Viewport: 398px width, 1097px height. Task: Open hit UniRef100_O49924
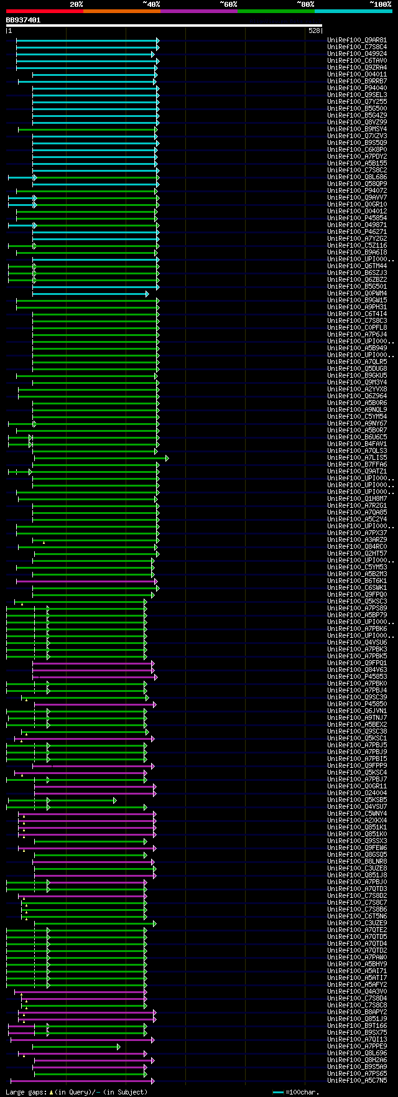[x=357, y=54]
